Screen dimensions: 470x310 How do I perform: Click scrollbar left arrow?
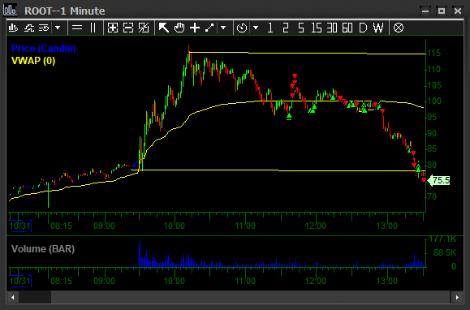tap(13, 297)
